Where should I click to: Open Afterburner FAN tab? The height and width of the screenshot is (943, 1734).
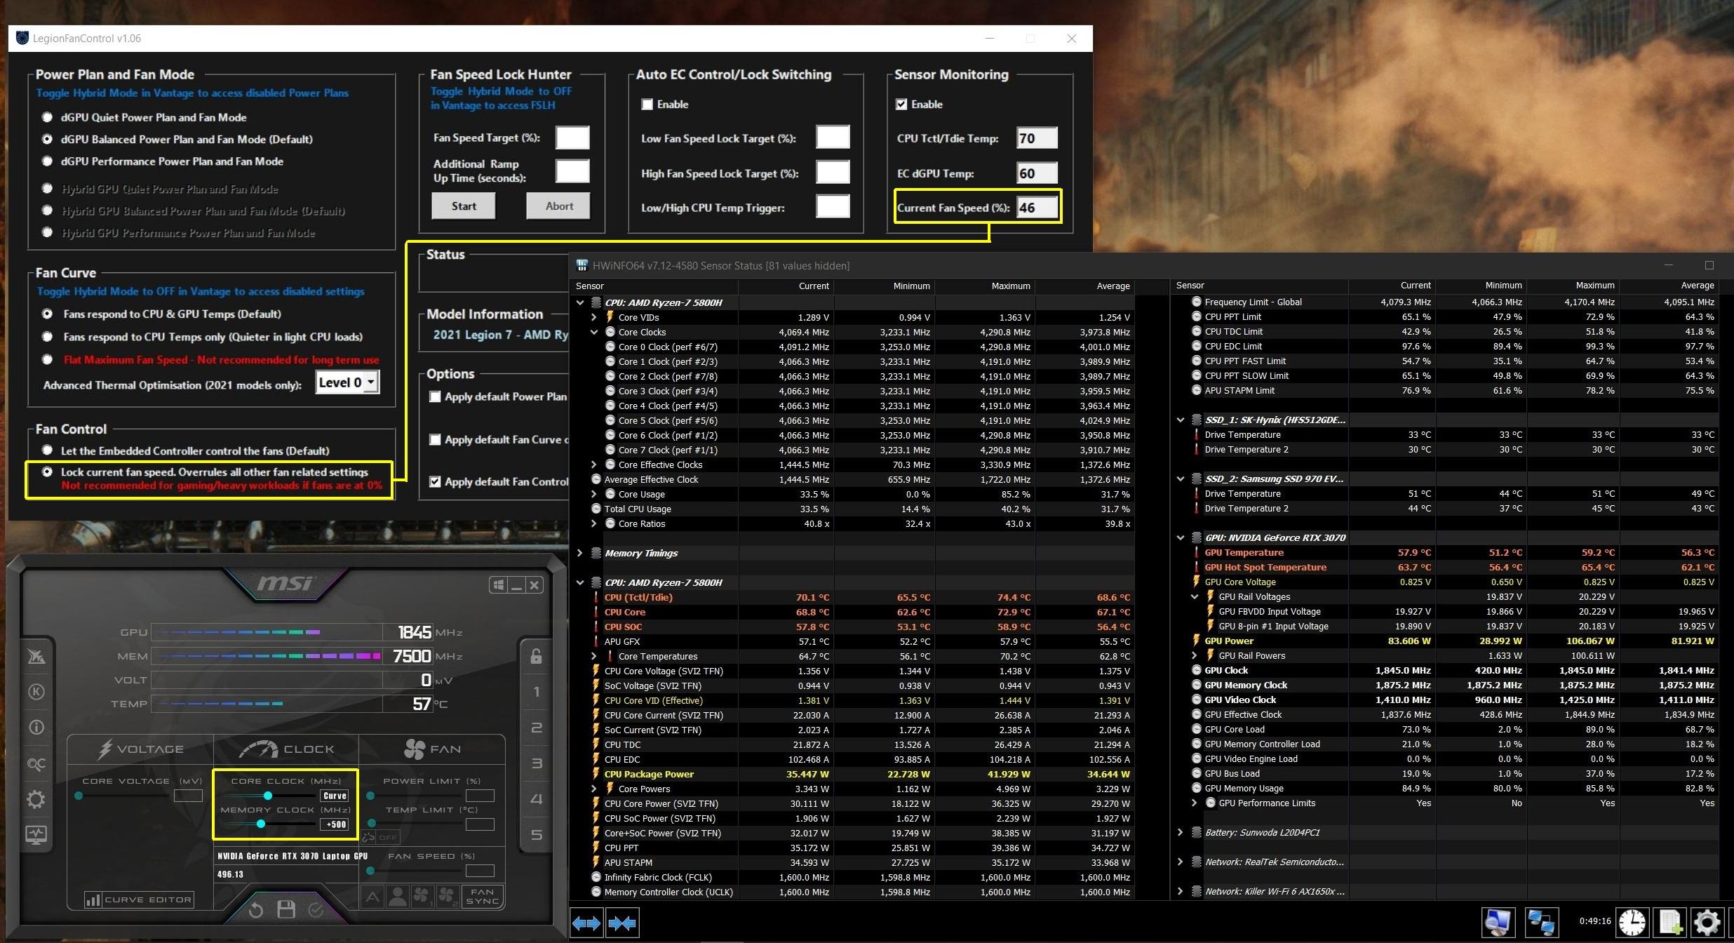pyautogui.click(x=432, y=749)
